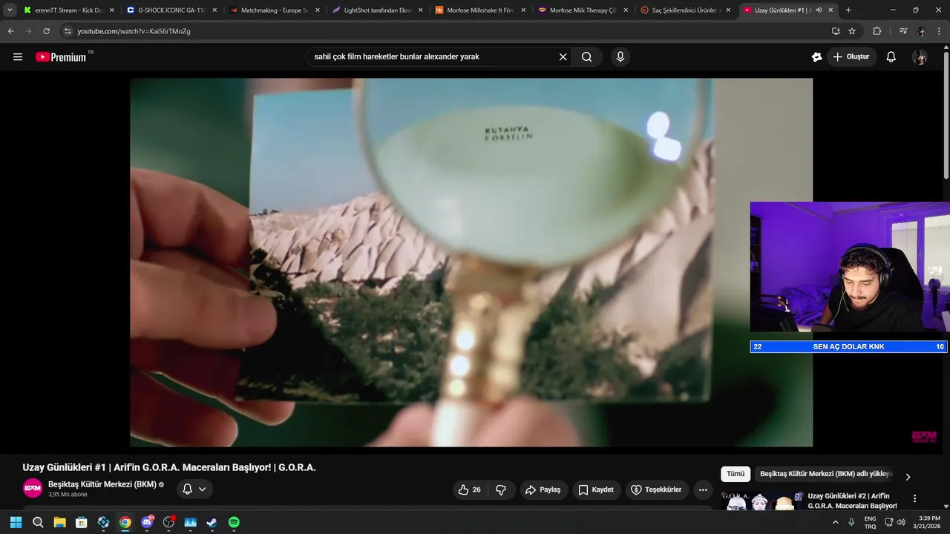This screenshot has height=534, width=950.
Task: Switch to LightShot tarafından tab
Action: [376, 10]
